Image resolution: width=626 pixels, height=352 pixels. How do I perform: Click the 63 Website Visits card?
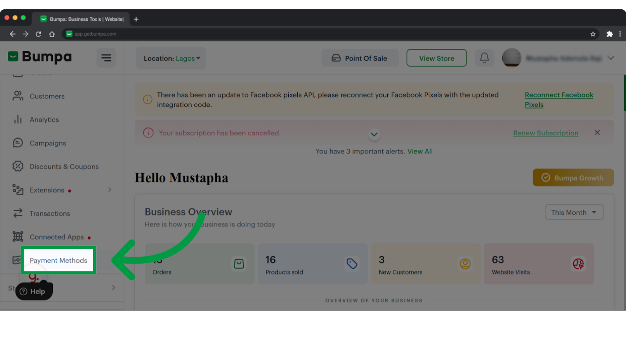539,264
